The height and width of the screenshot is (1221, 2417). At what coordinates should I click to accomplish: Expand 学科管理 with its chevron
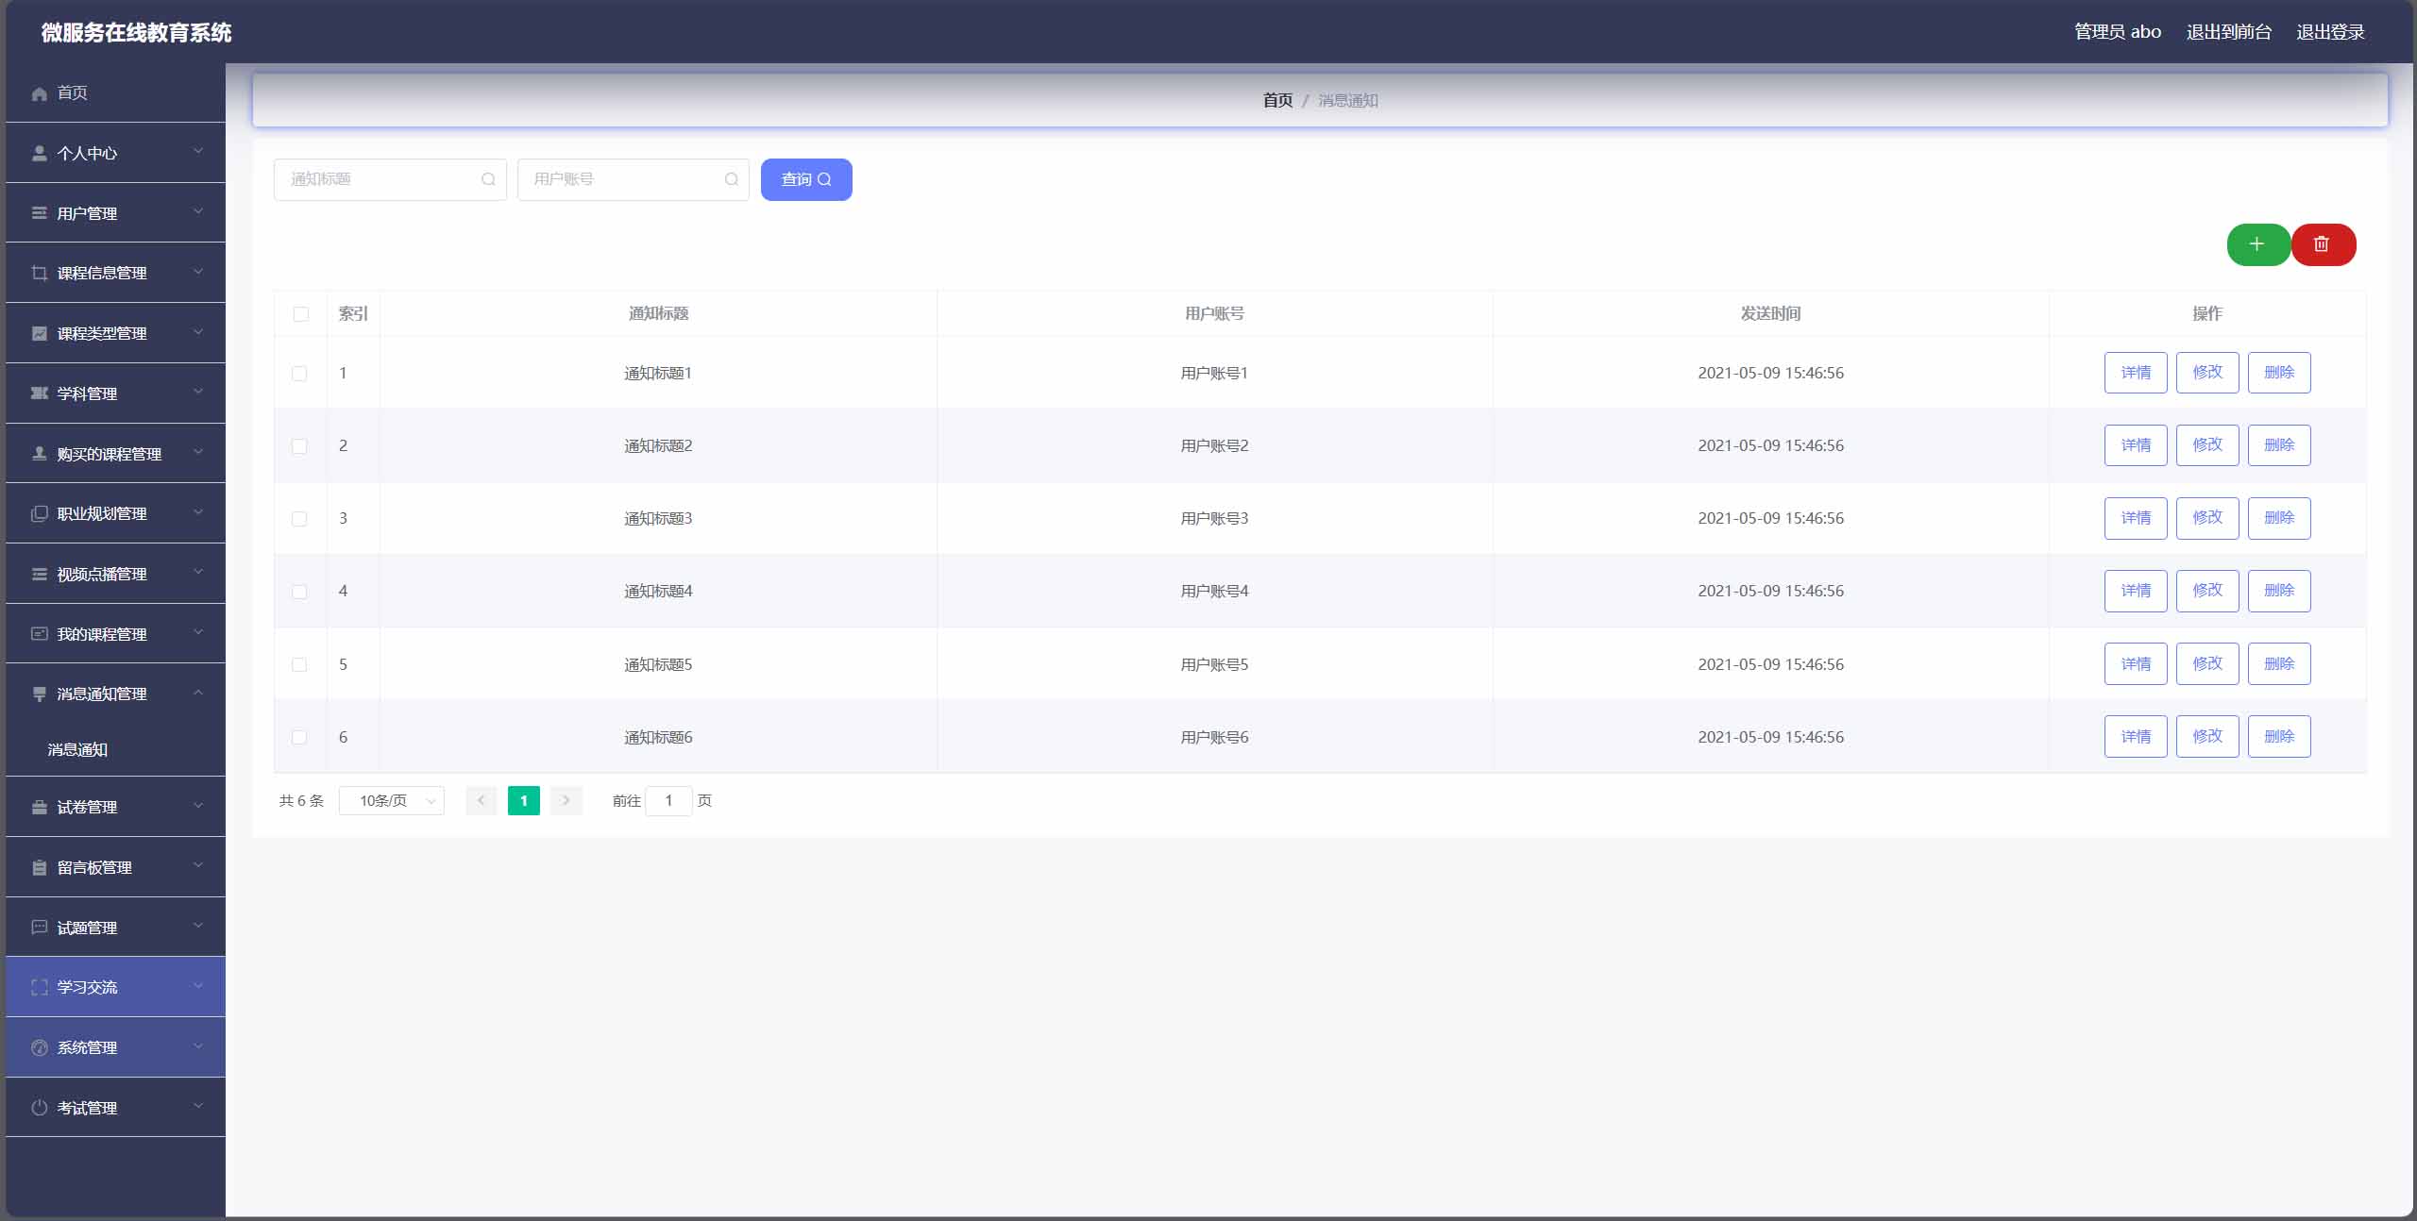pos(198,392)
